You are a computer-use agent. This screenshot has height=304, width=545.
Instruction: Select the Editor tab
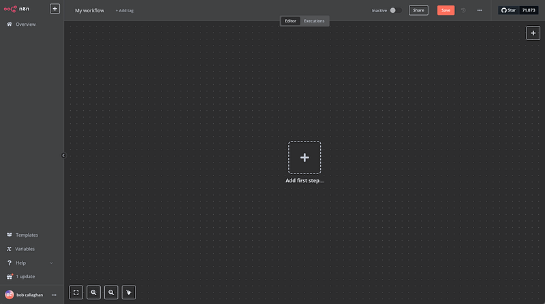tap(290, 21)
